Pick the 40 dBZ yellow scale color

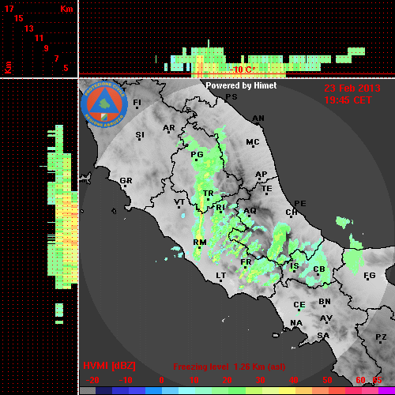[x=287, y=390]
